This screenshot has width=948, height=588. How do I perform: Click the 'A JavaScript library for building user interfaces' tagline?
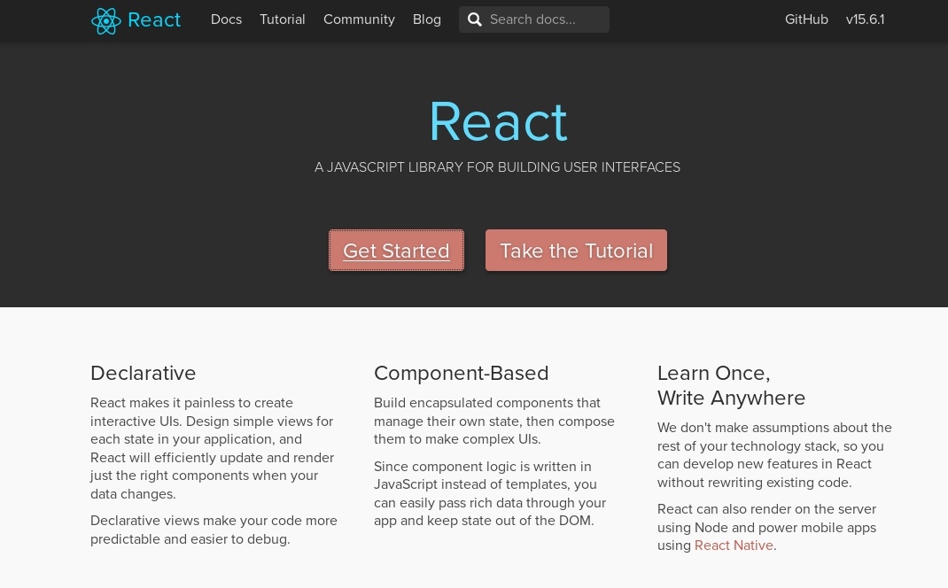498,167
